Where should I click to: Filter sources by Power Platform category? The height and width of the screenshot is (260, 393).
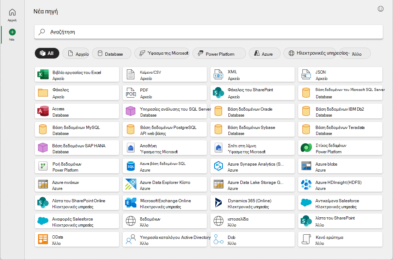(x=219, y=53)
